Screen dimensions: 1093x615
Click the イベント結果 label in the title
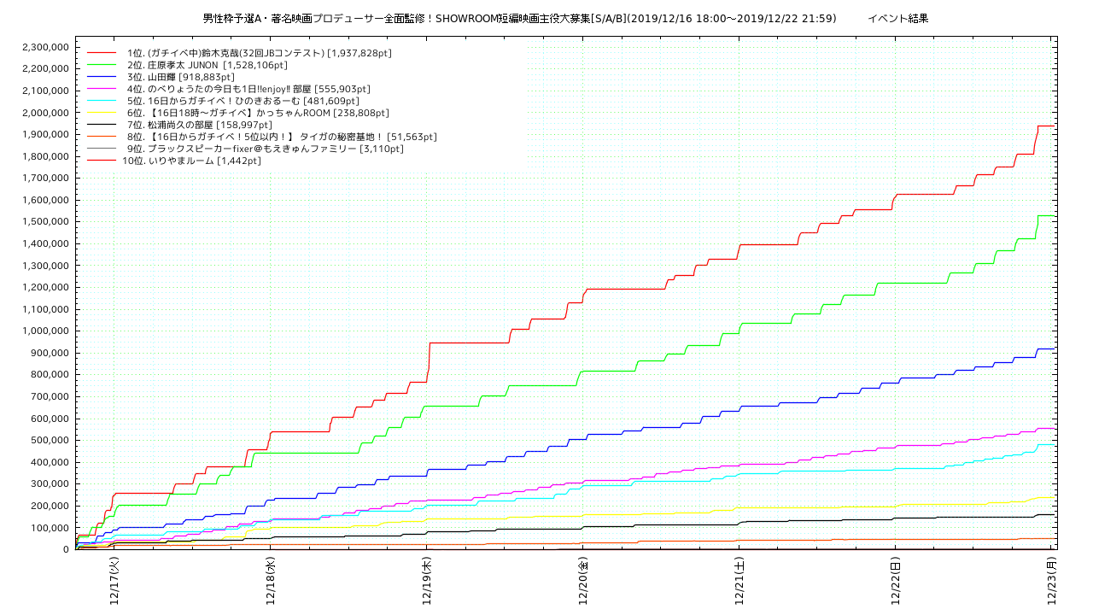coord(897,18)
